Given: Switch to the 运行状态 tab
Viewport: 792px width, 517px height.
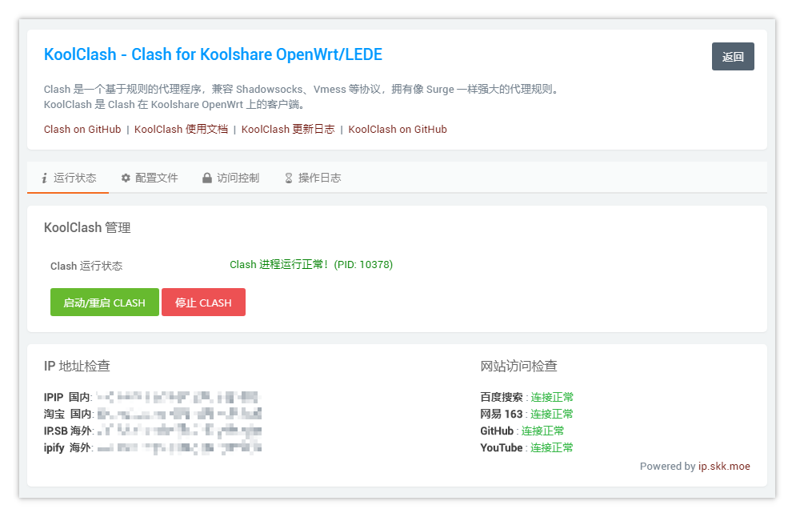Looking at the screenshot, I should tap(68, 178).
